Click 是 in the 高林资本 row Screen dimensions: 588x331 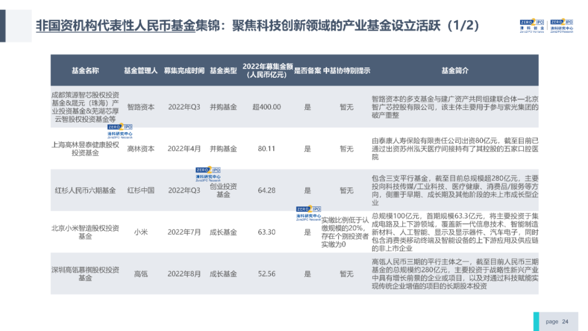pyautogui.click(x=308, y=149)
